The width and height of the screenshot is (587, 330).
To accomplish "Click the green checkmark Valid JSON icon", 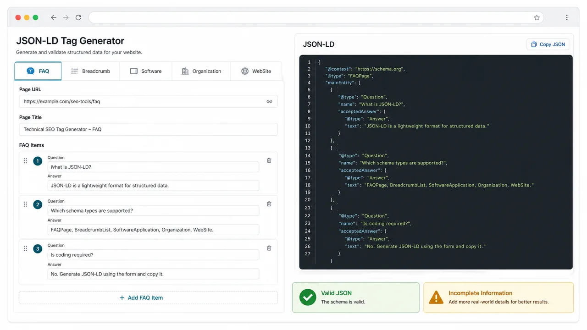I will tap(307, 297).
